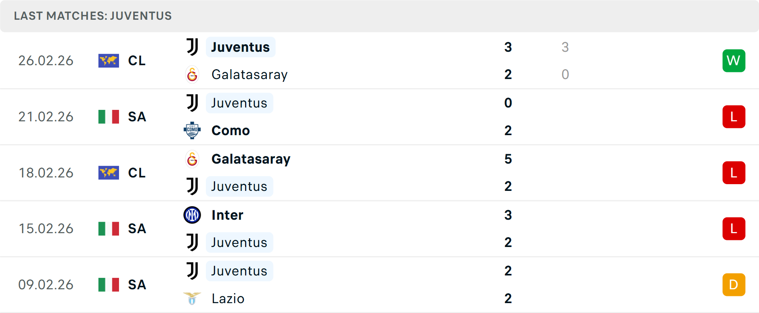Click the Lazio eagle club badge
This screenshot has width=759, height=313.
[x=193, y=298]
